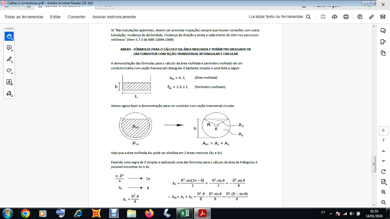Screen dimensions: 390x219
Task: Select the Hand tool in left toolbar
Action: [x=9, y=36]
